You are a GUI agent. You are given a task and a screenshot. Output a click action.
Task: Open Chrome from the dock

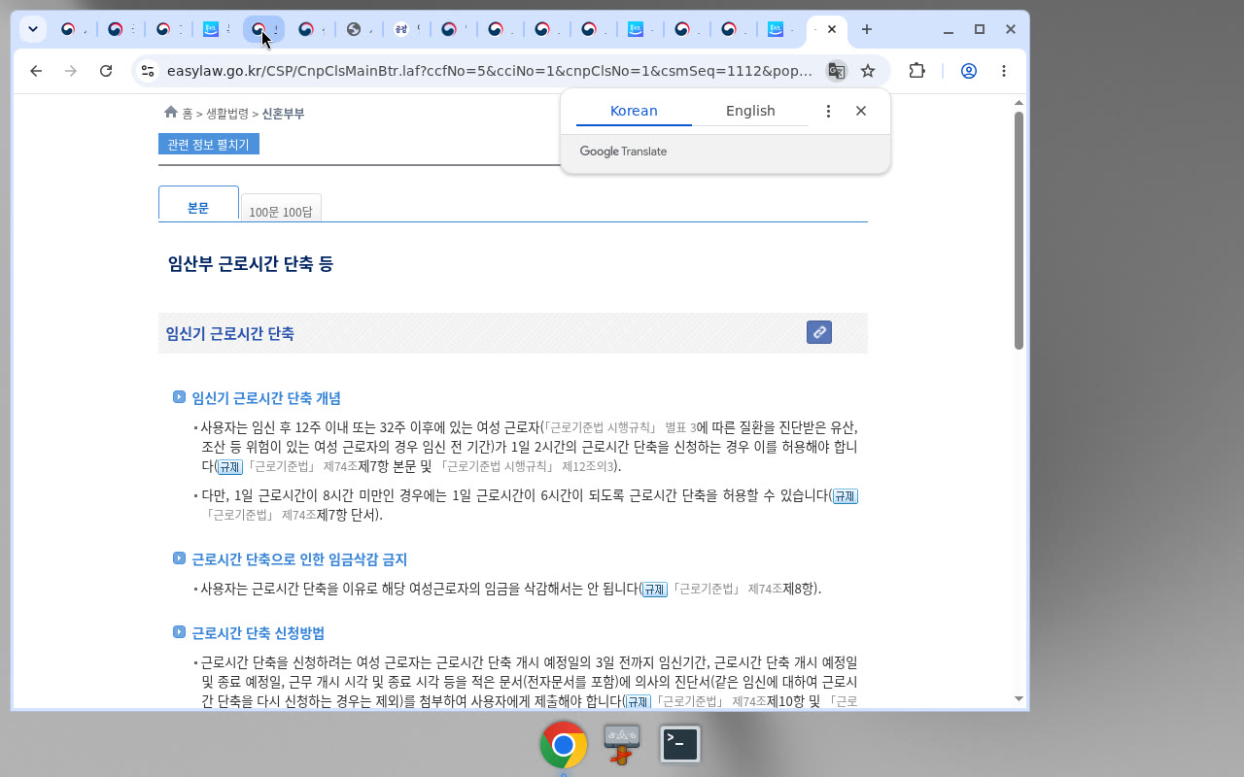pos(564,745)
